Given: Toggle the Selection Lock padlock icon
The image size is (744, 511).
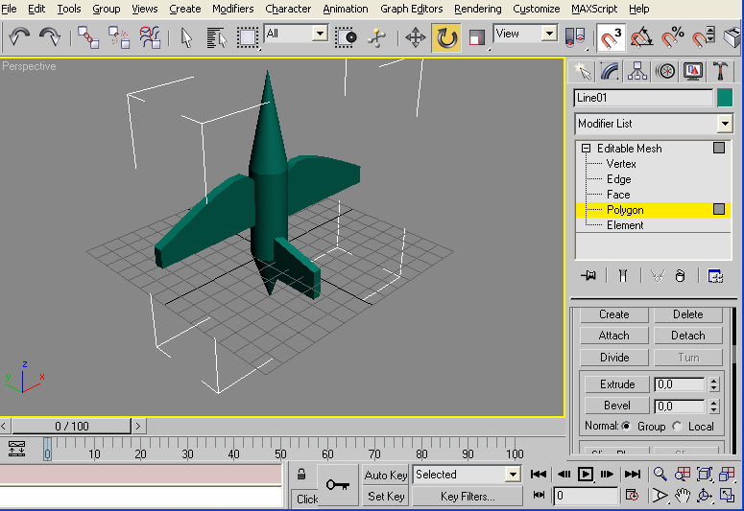Looking at the screenshot, I should pos(301,475).
